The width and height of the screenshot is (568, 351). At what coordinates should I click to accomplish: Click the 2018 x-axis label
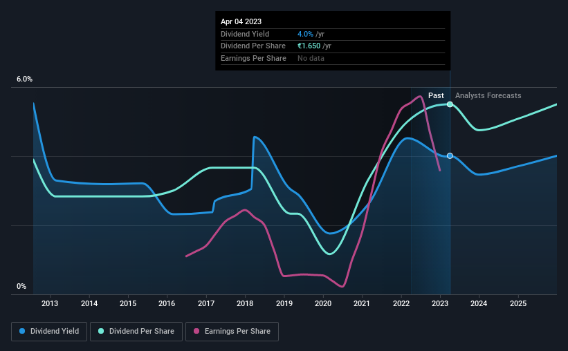click(245, 303)
